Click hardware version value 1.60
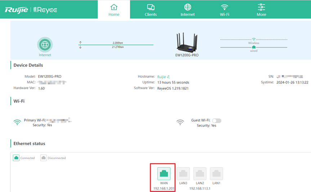311x192 pixels. click(x=41, y=88)
